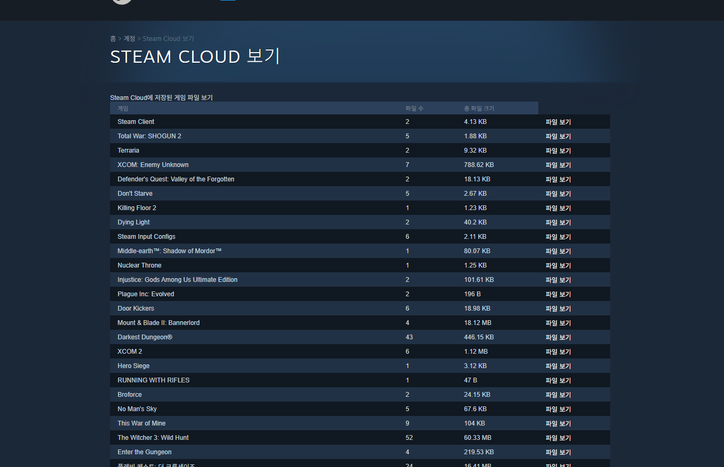Image resolution: width=724 pixels, height=467 pixels.
Task: Click the file count 7
Action: tap(407, 165)
